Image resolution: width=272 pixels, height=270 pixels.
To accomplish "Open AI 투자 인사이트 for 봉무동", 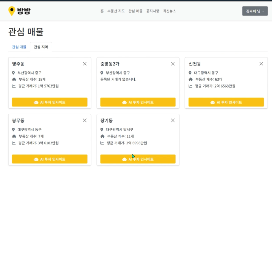I will (50, 159).
